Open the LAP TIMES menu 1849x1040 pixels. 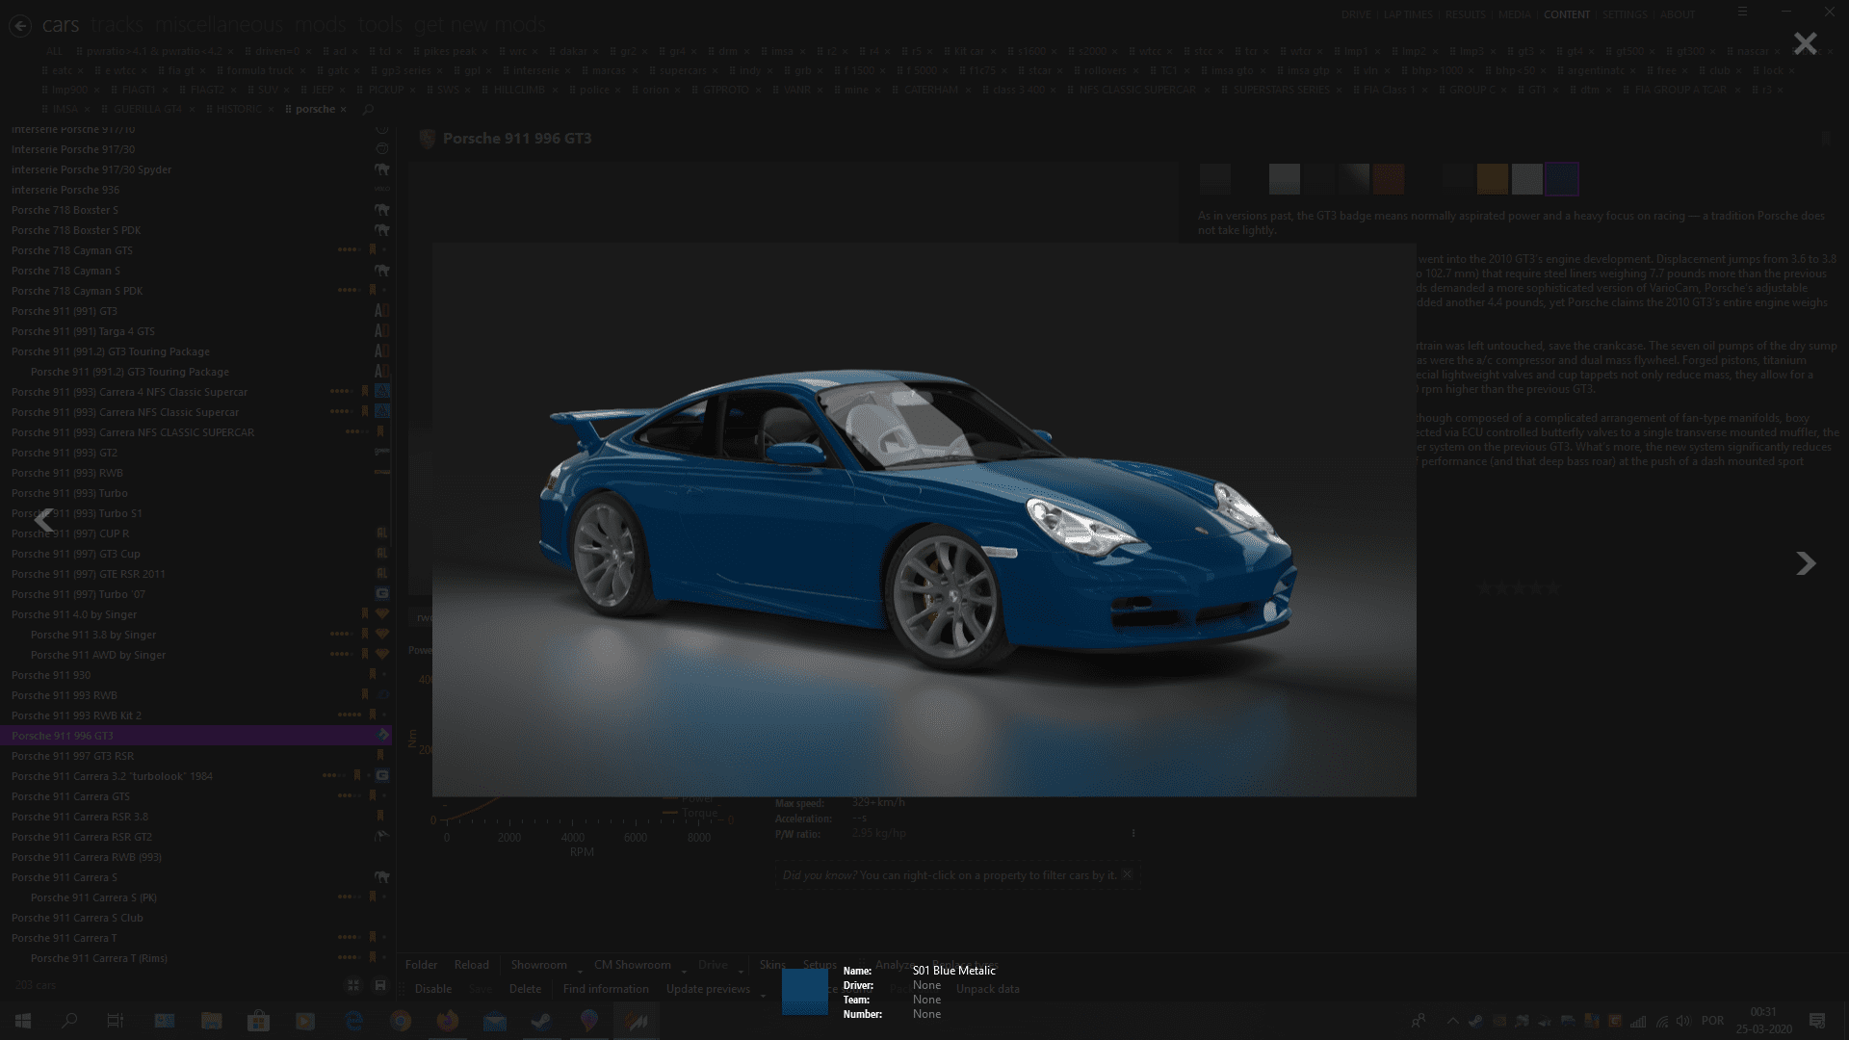(x=1408, y=14)
